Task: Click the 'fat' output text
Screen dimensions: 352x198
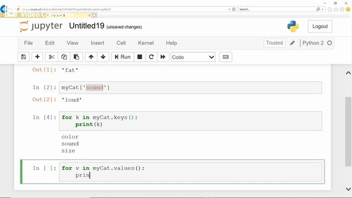Action: coord(70,70)
